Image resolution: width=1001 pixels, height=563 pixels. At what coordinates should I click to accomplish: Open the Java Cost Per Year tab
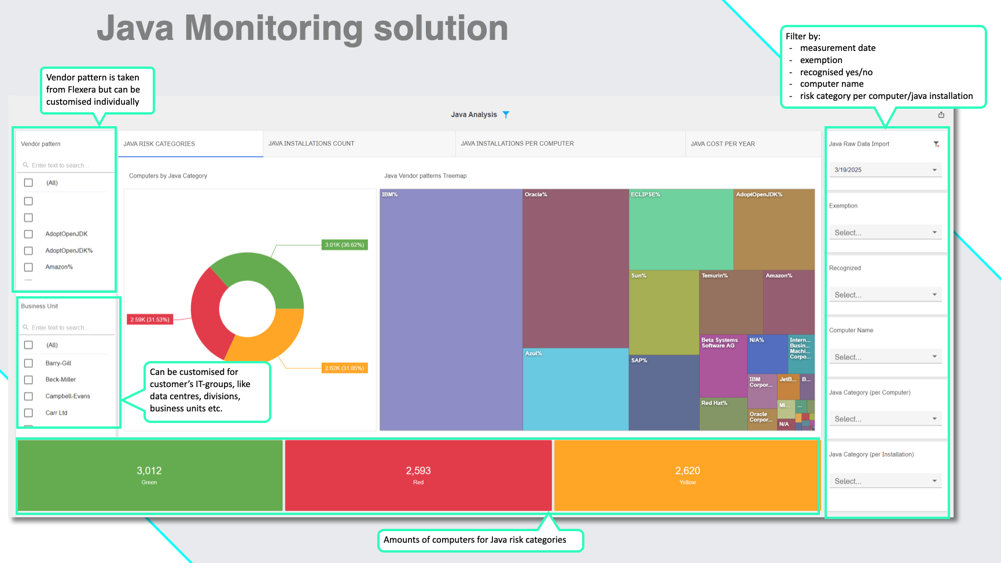[x=722, y=144]
